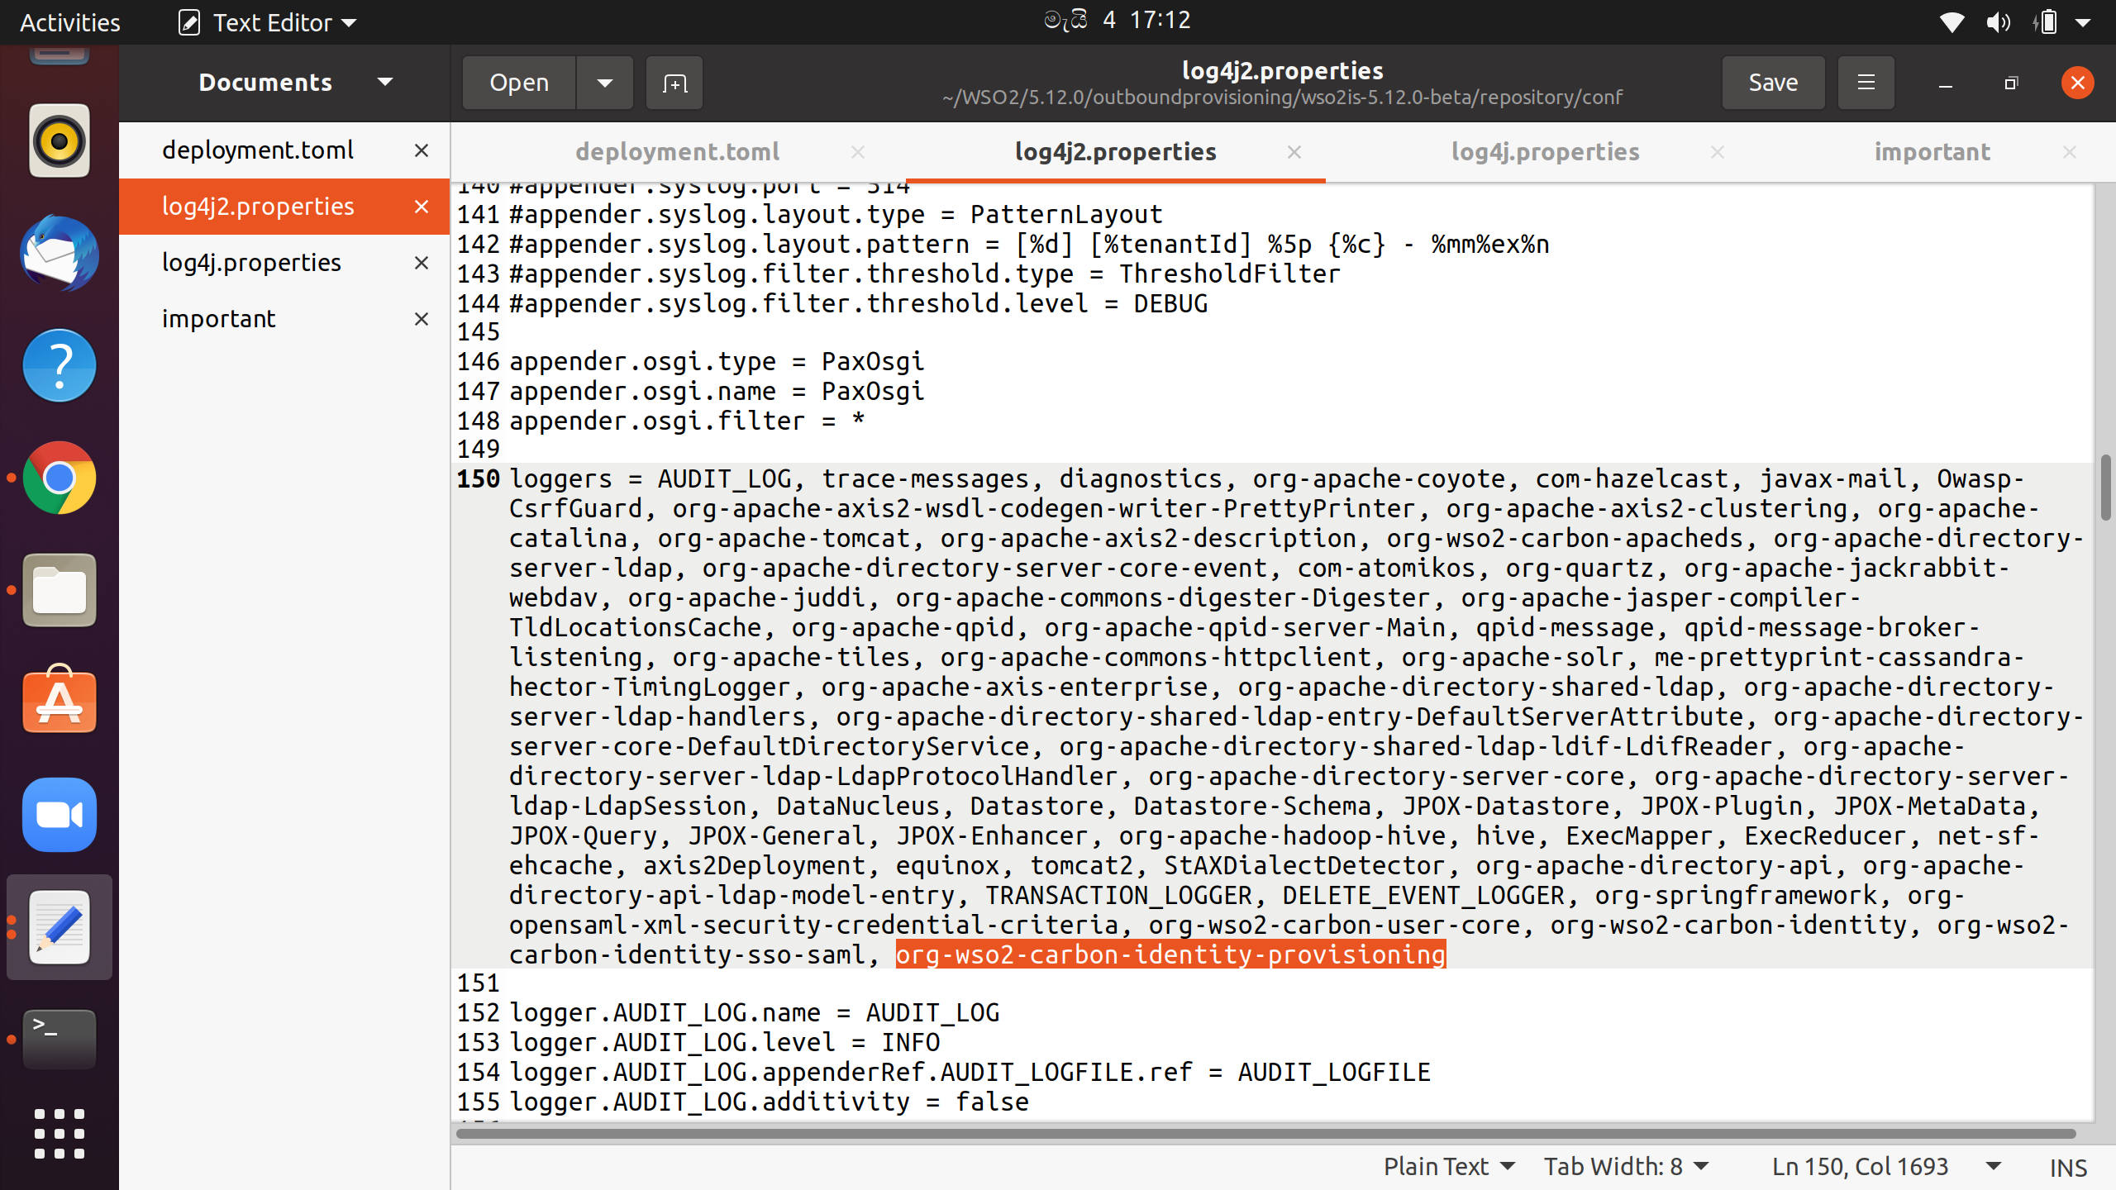
Task: Switch to the important tab
Action: pos(1933,151)
